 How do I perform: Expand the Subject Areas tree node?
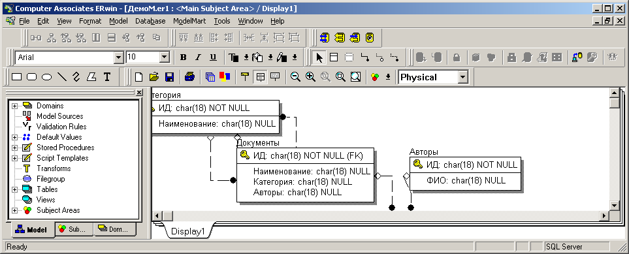[x=15, y=210]
